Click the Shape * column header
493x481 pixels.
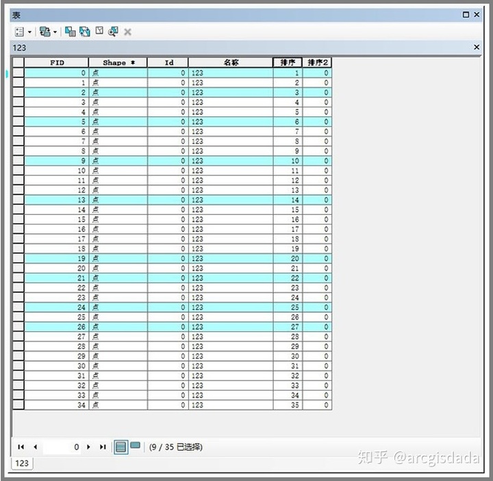pos(118,62)
